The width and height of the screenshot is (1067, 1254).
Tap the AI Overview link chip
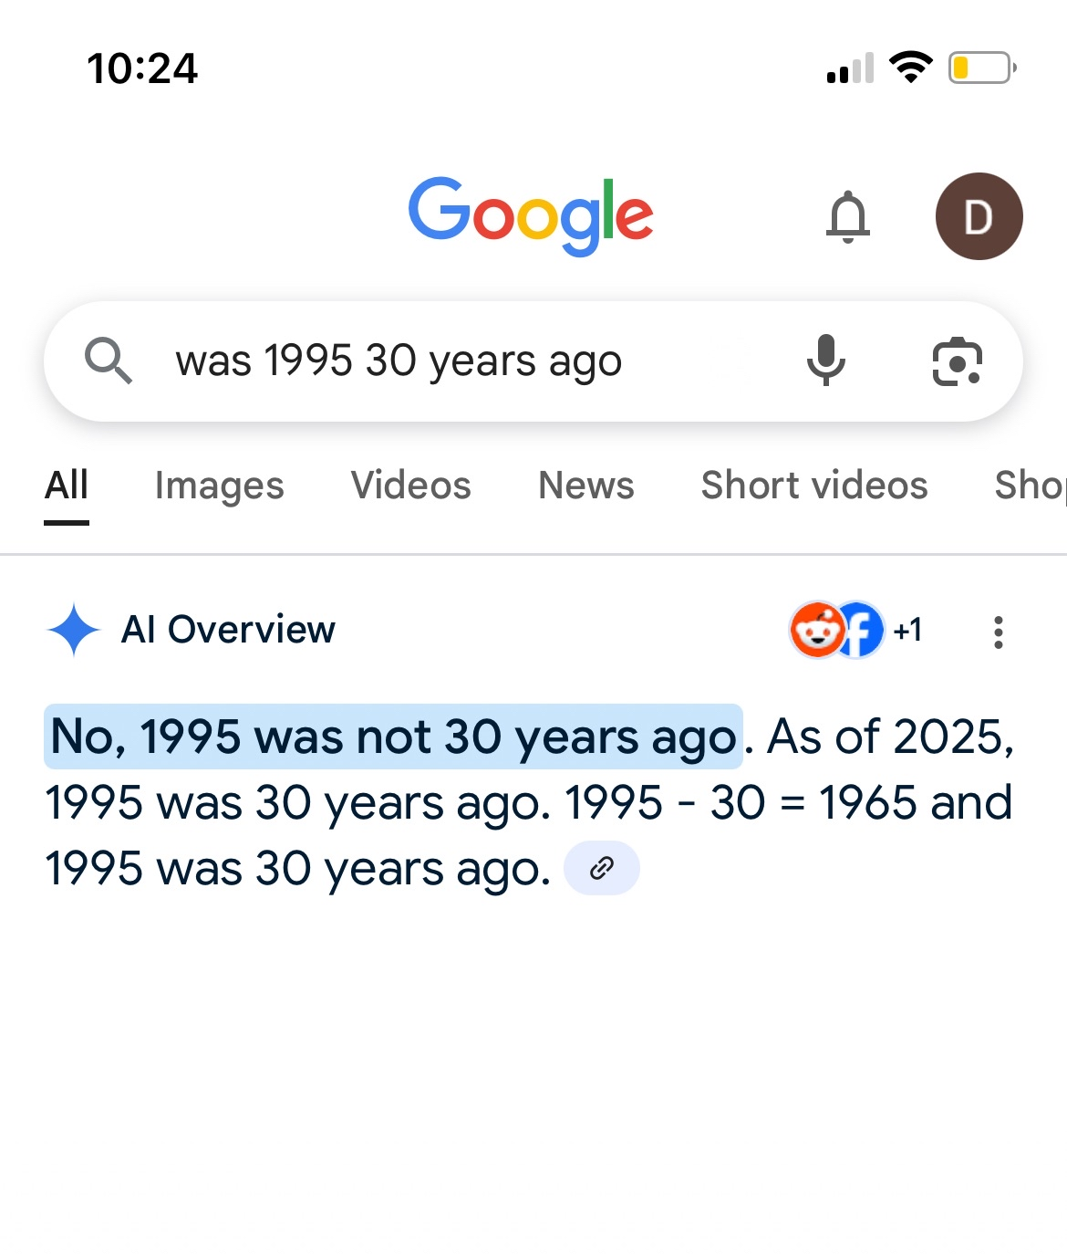pos(602,868)
